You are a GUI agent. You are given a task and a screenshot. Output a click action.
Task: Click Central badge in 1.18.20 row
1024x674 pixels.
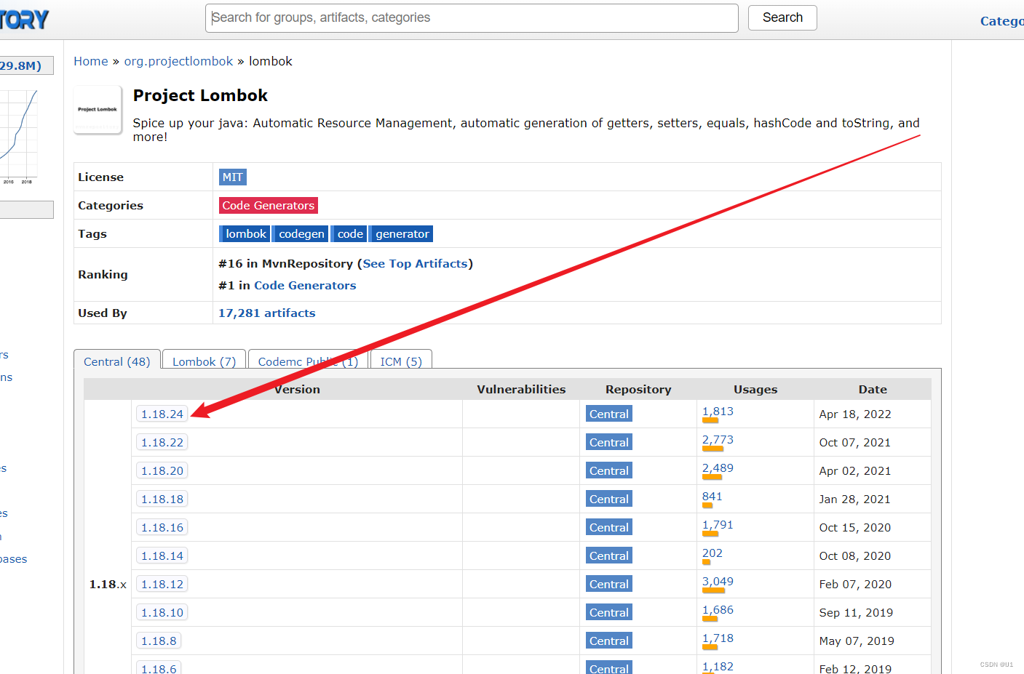[x=609, y=470]
